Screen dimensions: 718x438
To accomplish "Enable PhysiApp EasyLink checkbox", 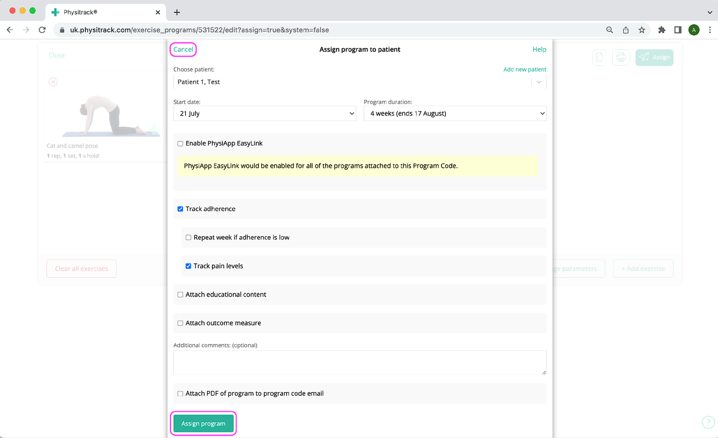I will (x=180, y=144).
